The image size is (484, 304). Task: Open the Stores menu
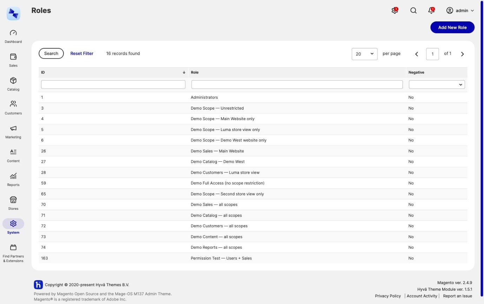point(13,203)
